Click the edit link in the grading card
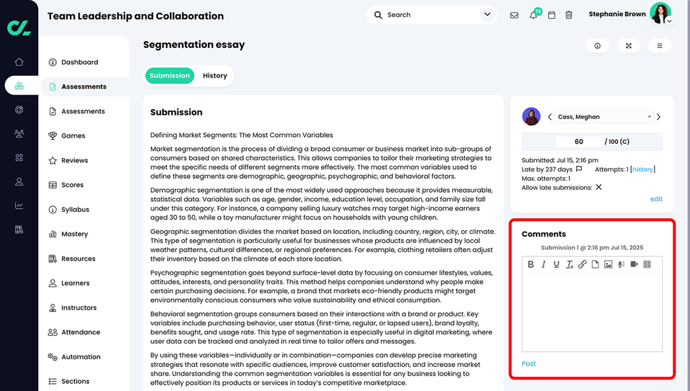Screen dimensions: 690x391 [x=656, y=199]
